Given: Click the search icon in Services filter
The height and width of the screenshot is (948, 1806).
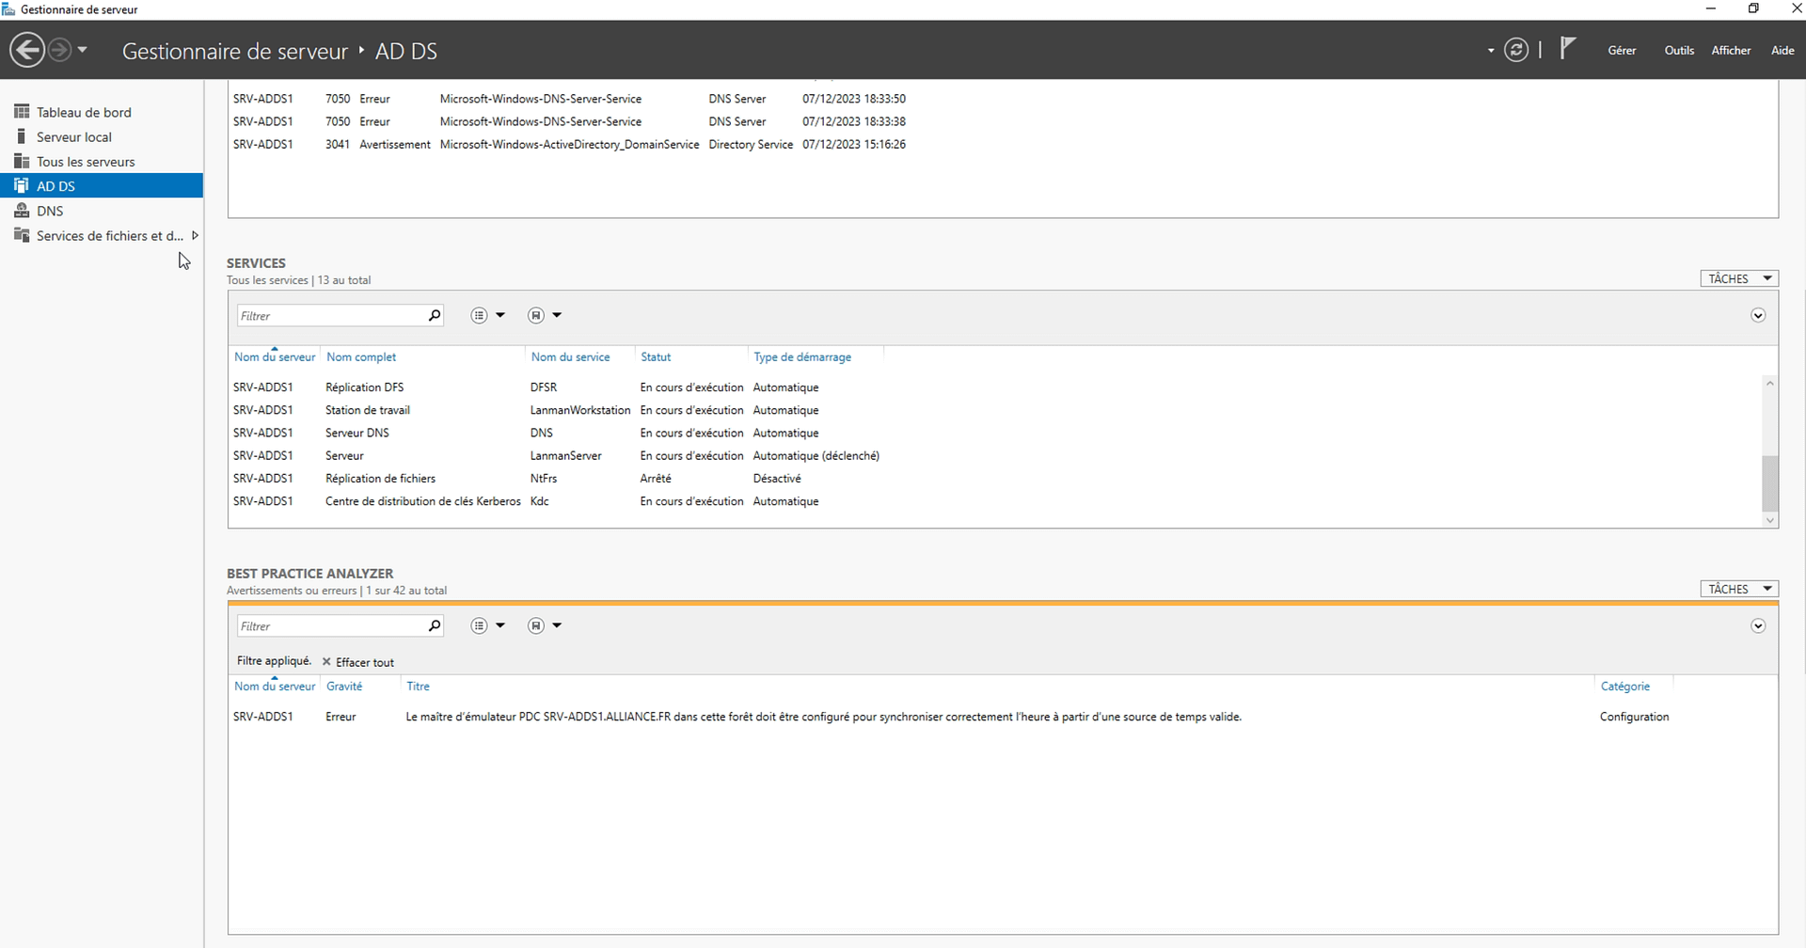Looking at the screenshot, I should click(434, 316).
